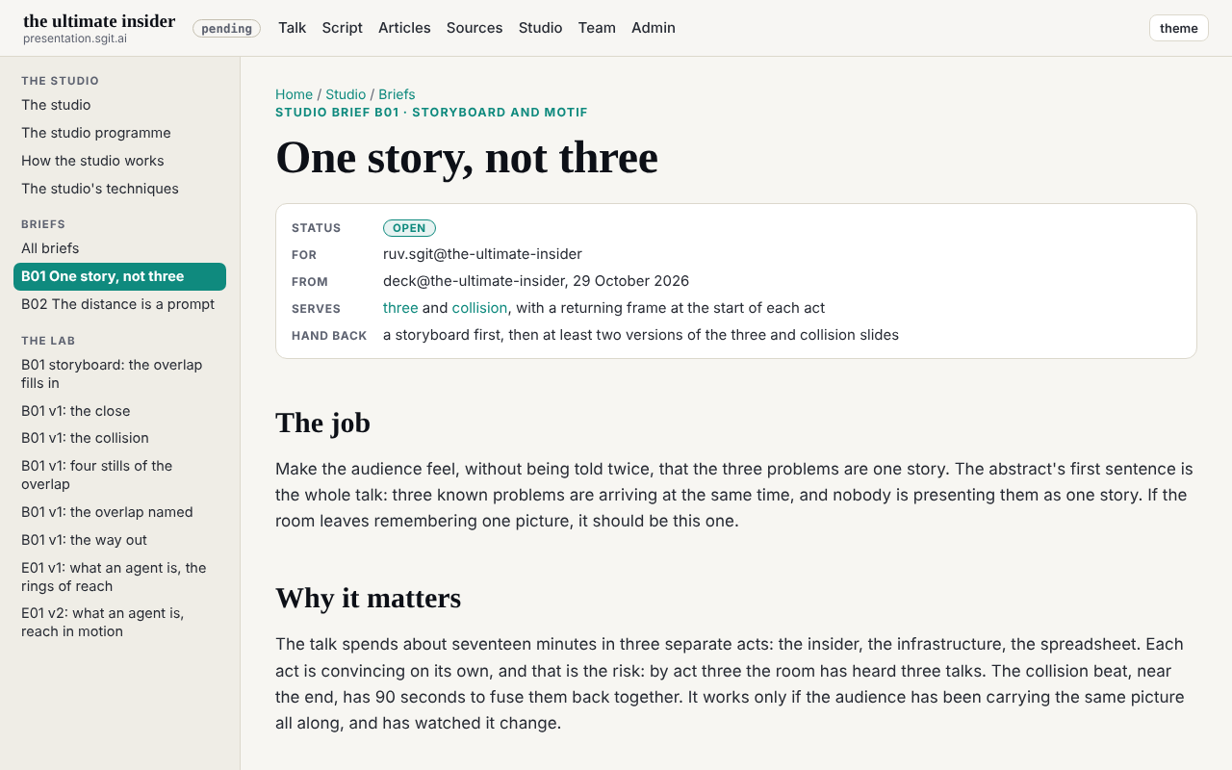Click the presentation.sgit.ai subtitle

pyautogui.click(x=75, y=38)
